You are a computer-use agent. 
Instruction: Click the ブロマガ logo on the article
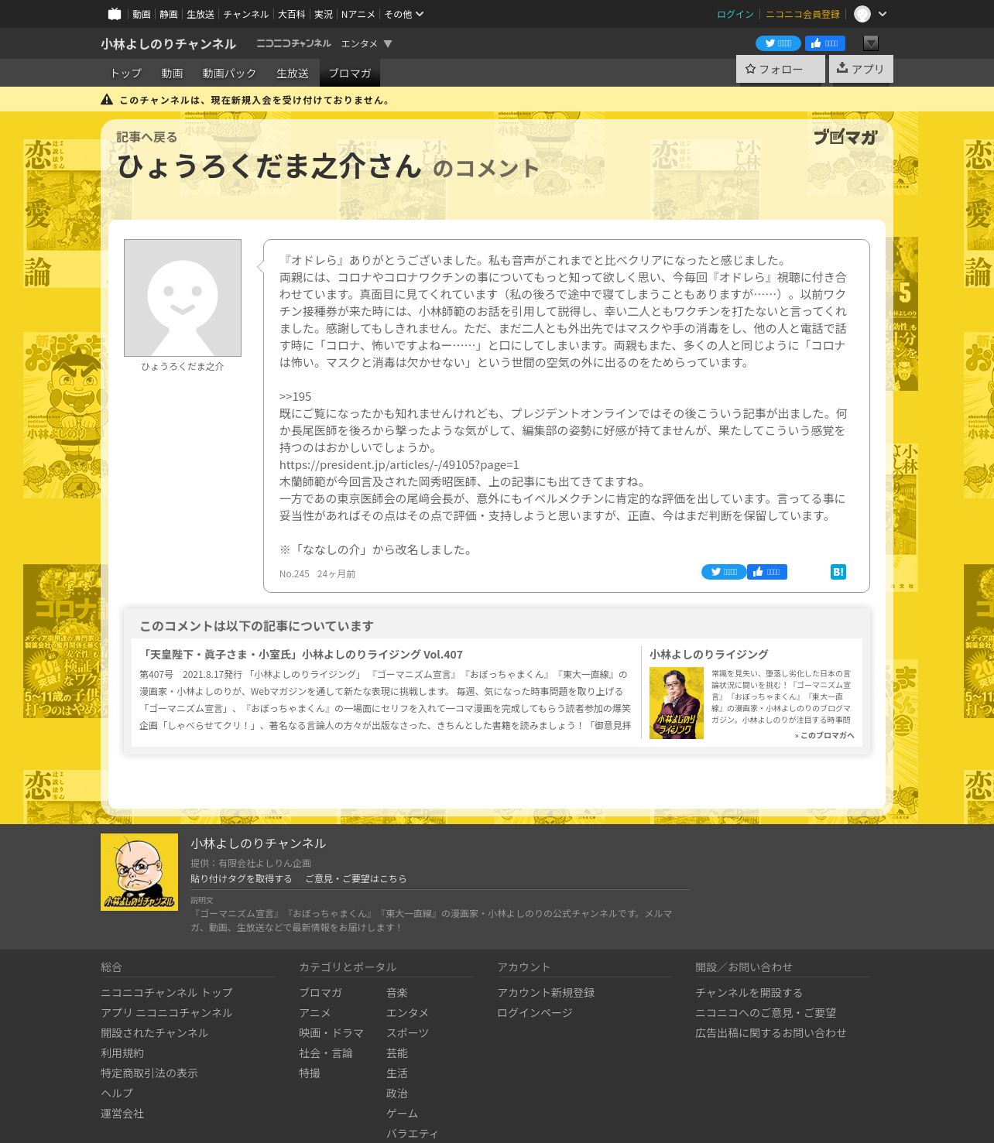click(845, 137)
